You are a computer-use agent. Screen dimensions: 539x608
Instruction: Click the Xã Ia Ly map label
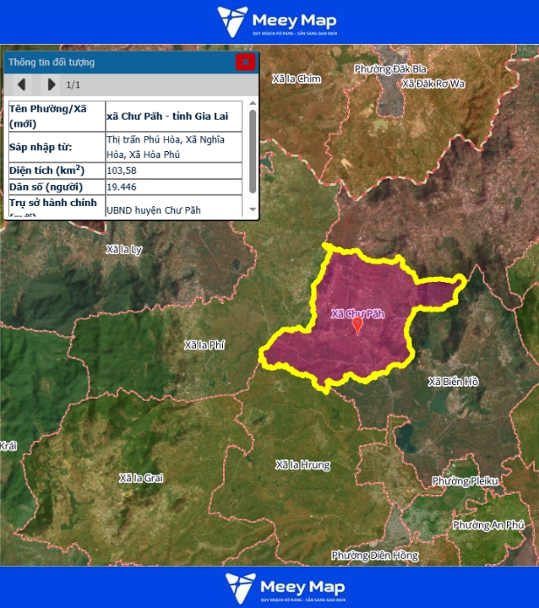[x=124, y=250]
